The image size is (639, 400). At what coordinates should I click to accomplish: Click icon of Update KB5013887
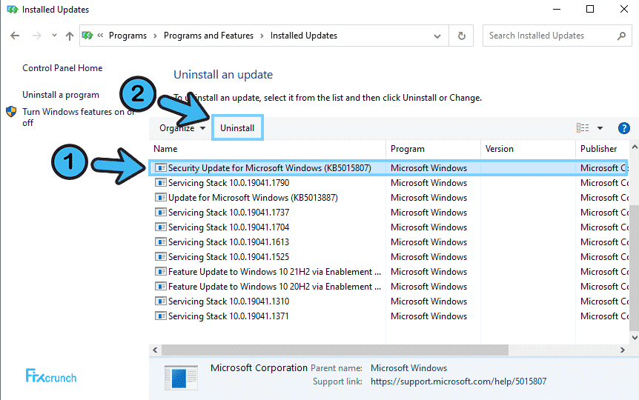coord(161,198)
